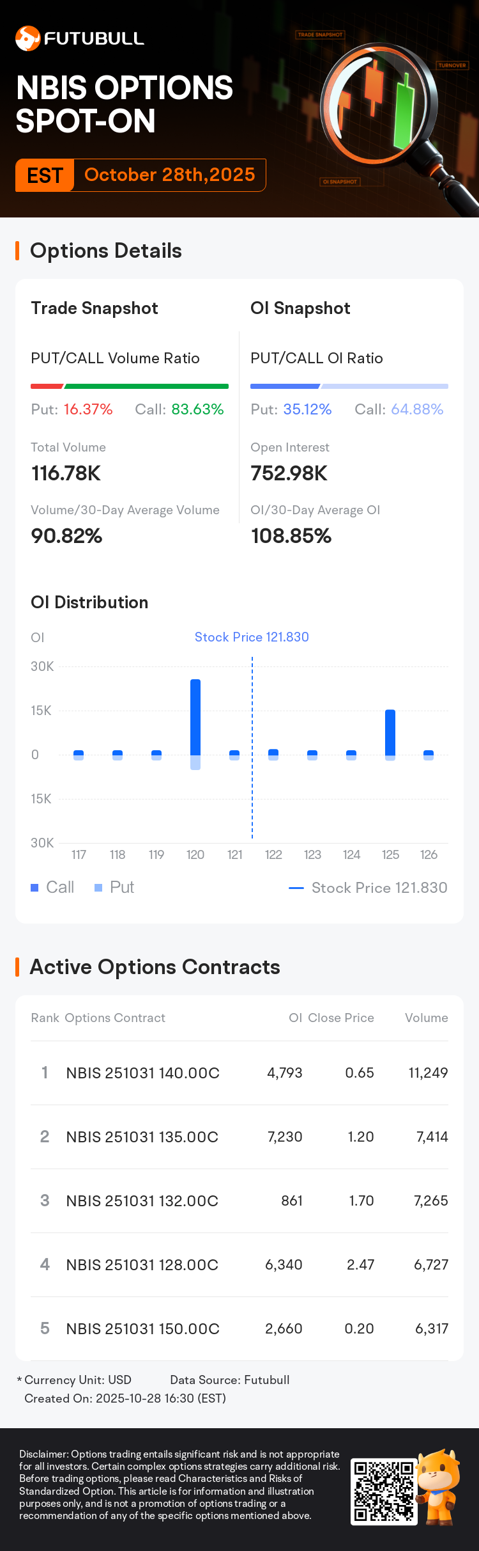Click the Stock Price 121.830 chart label

[x=252, y=637]
